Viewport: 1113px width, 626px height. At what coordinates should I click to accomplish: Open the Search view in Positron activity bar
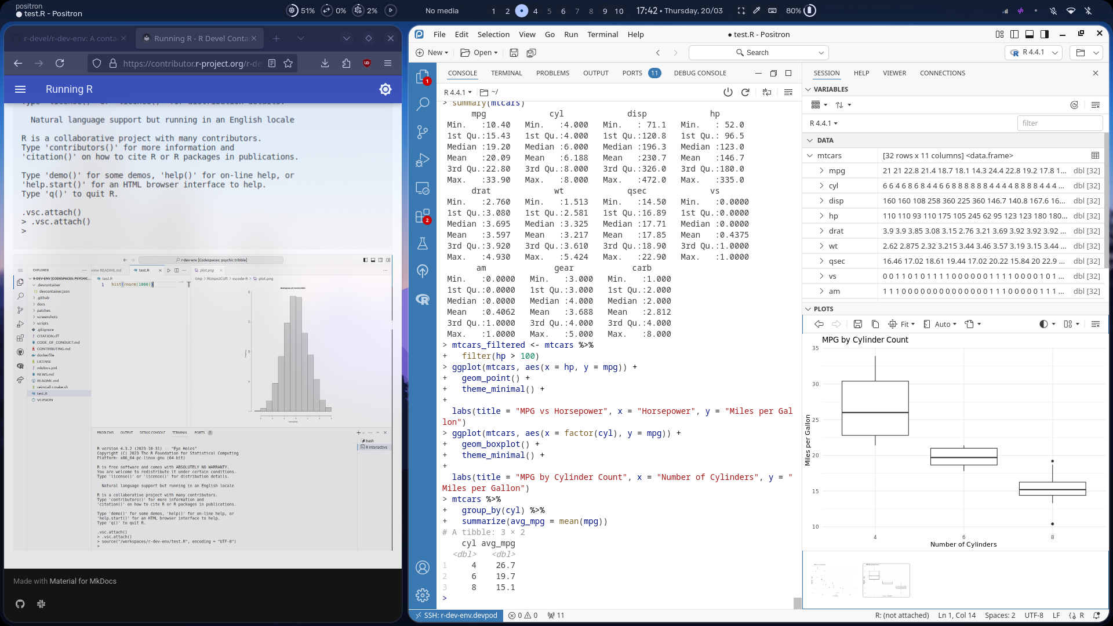click(x=423, y=104)
